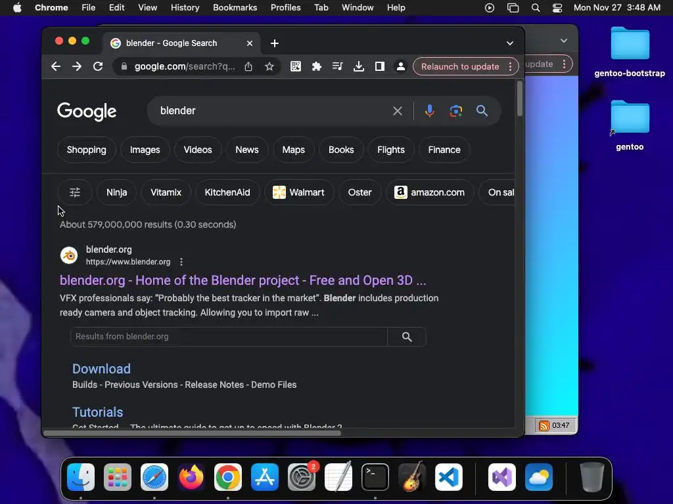Viewport: 673px width, 504px height.
Task: Select the Walmart store chip
Action: tap(299, 192)
